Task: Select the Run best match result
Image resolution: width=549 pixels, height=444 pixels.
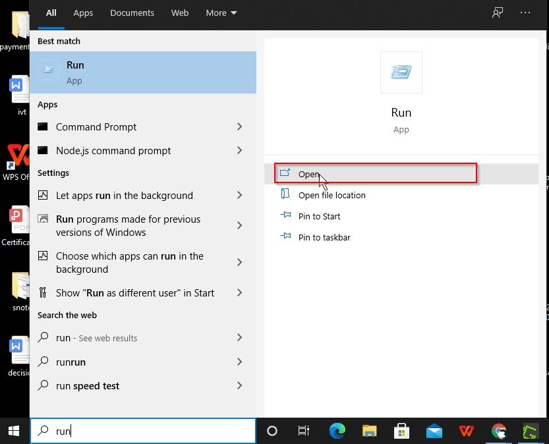Action: tap(143, 72)
